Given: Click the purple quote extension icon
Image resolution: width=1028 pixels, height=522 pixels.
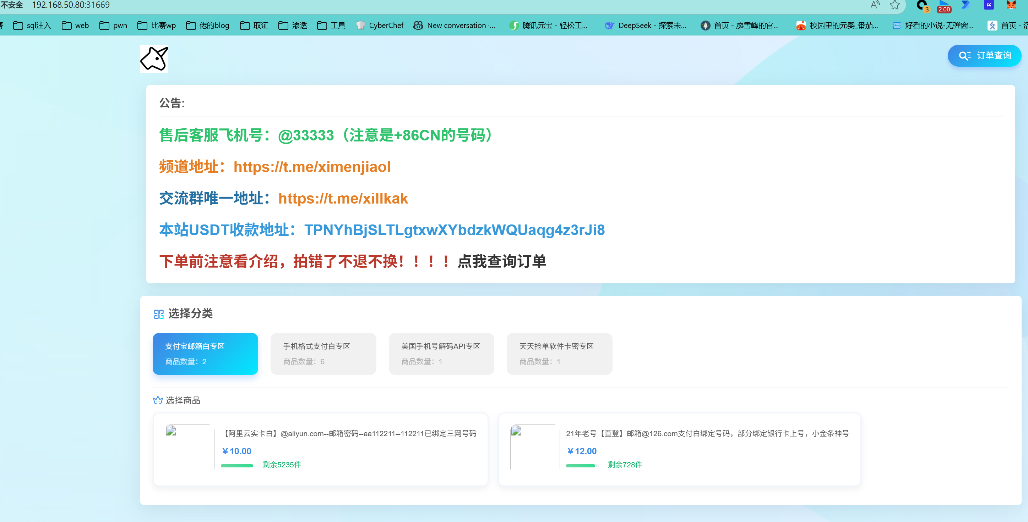Looking at the screenshot, I should point(989,5).
